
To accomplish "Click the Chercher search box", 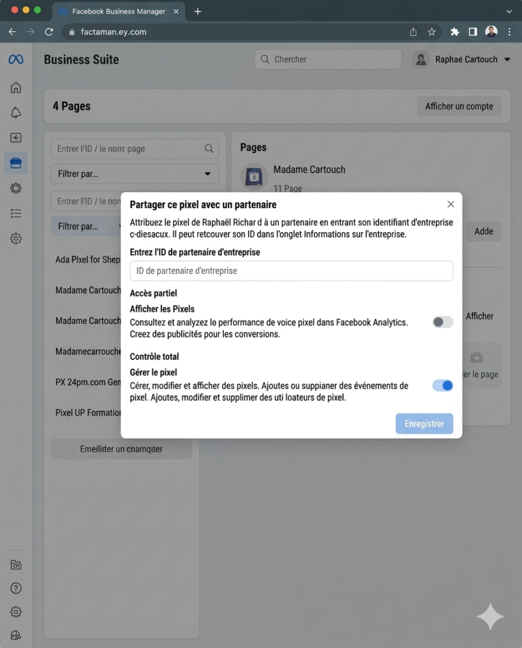I will pos(328,59).
